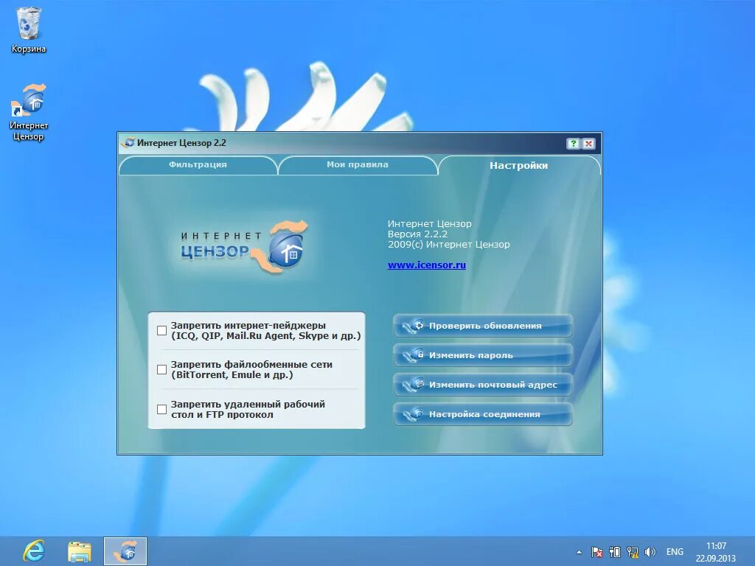Screen dimensions: 755x566
Task: Open the Корзина recycle bin icon
Action: [29, 29]
